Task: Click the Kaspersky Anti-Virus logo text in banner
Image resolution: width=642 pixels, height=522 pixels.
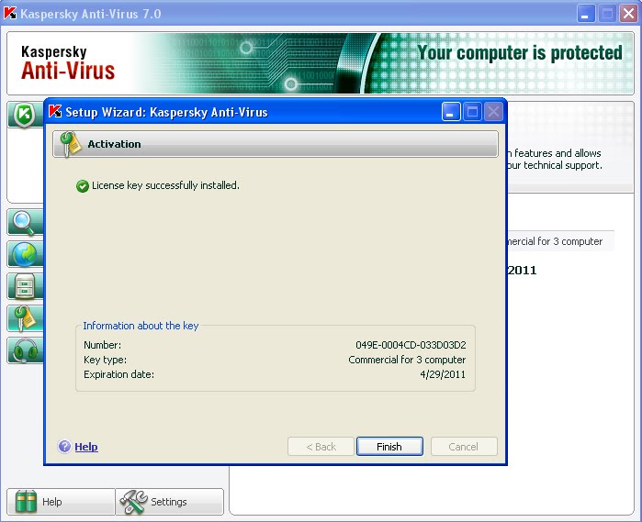Action: (x=68, y=62)
